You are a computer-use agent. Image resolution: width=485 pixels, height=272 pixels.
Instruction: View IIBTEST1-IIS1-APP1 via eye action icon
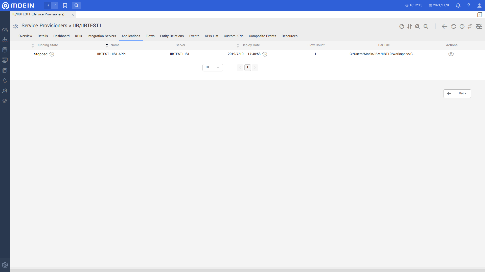pyautogui.click(x=451, y=54)
